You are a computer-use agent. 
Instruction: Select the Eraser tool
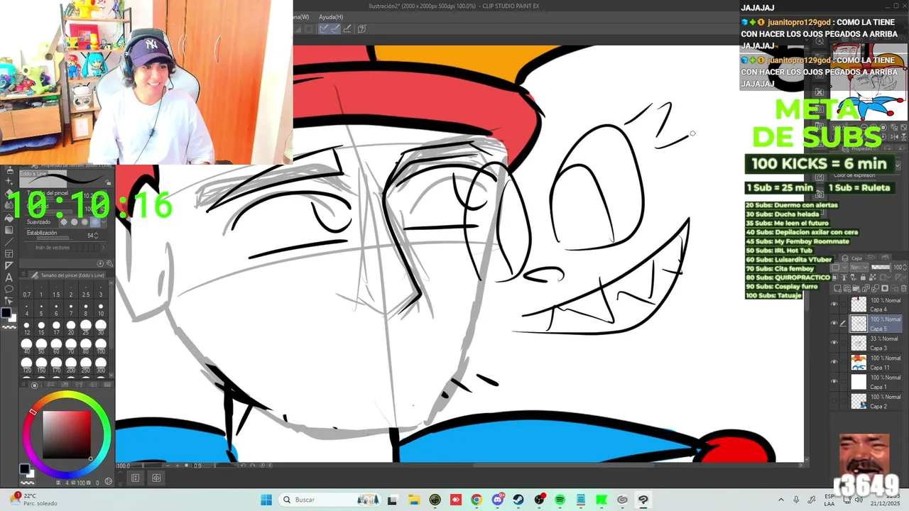point(9,193)
